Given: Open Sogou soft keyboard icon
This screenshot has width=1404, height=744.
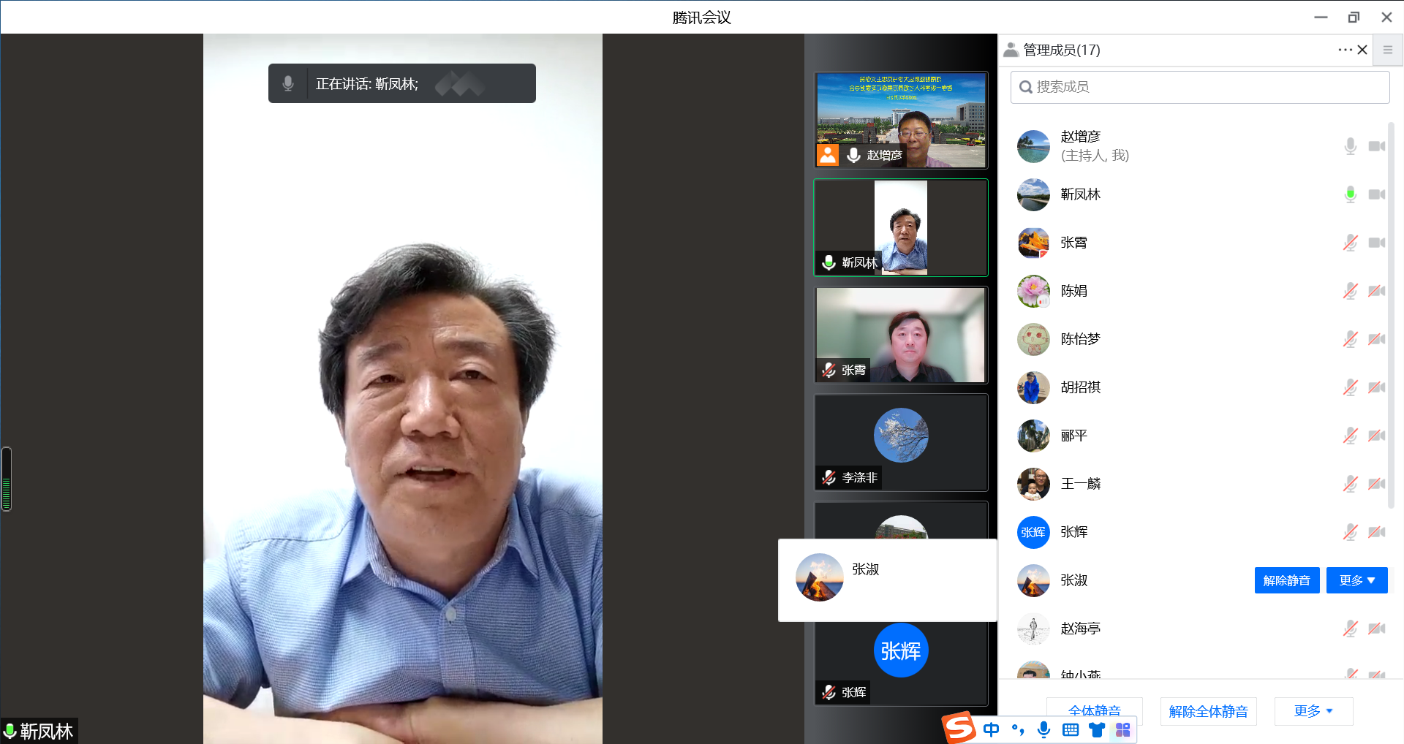Looking at the screenshot, I should 1071,729.
